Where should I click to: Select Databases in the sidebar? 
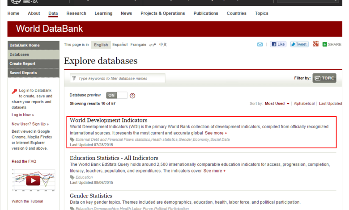tap(34, 55)
